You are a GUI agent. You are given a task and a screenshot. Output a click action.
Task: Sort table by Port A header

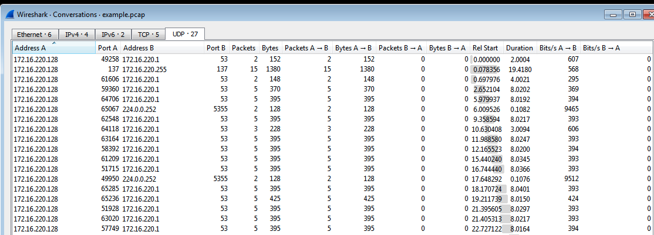pos(108,48)
